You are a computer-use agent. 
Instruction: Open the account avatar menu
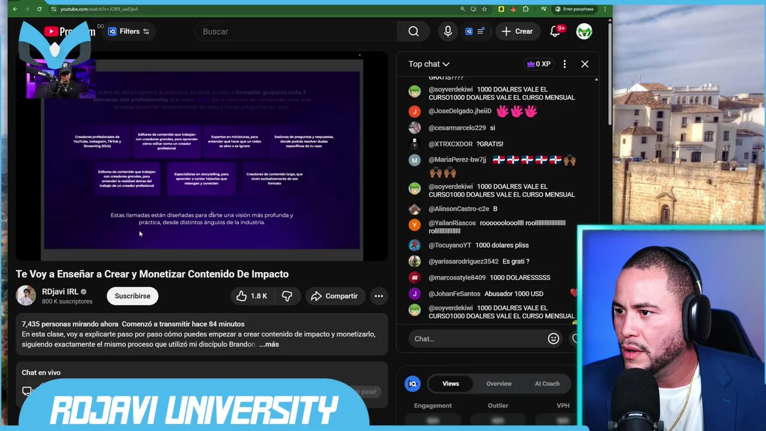tap(584, 31)
